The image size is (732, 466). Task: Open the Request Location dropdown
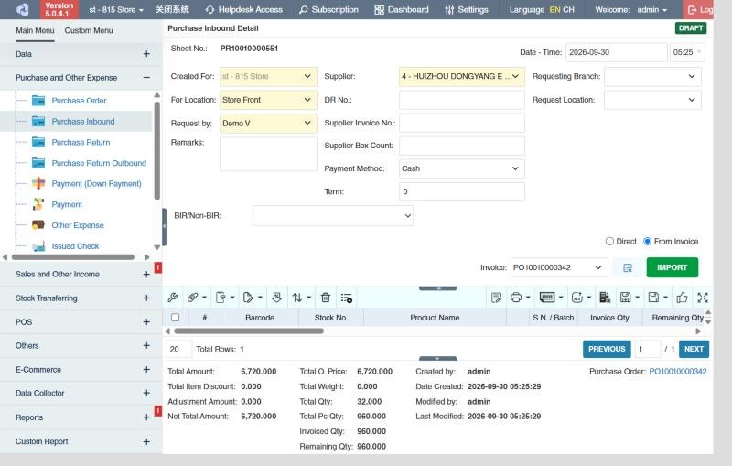652,100
